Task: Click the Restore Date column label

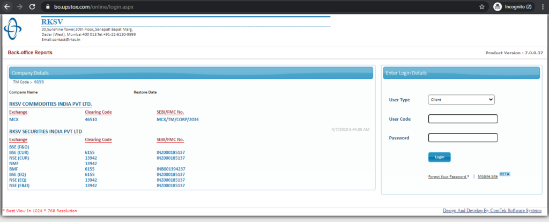Action: 145,92
